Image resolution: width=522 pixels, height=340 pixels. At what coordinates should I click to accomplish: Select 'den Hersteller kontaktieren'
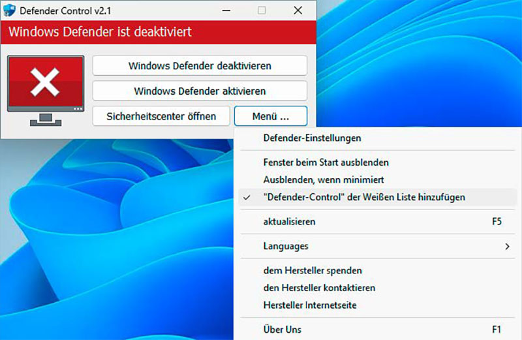click(x=378, y=288)
